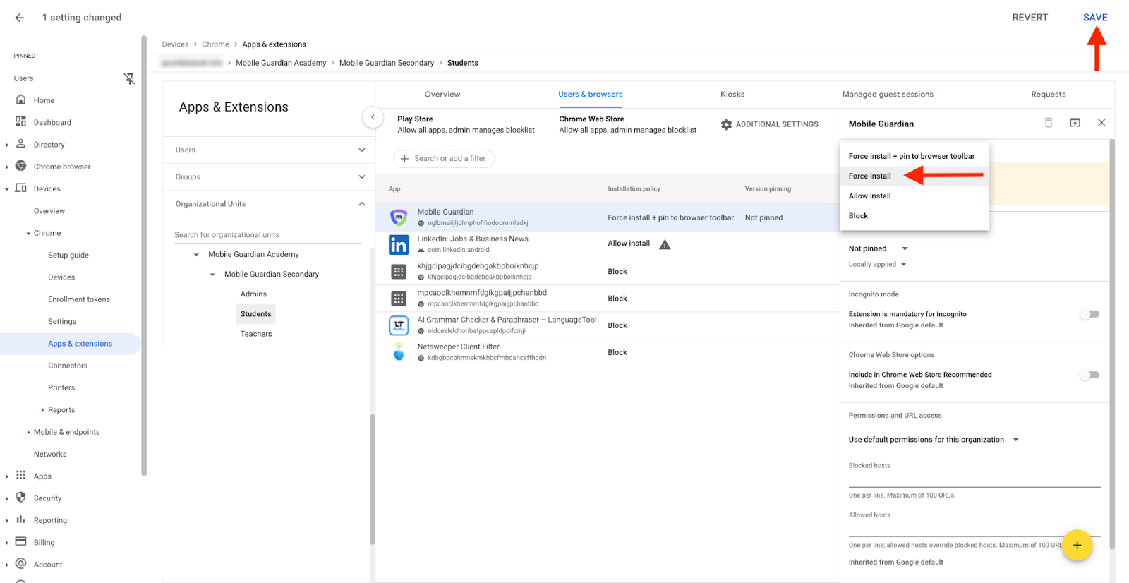Select Allow install option
The width and height of the screenshot is (1129, 583).
(914, 196)
